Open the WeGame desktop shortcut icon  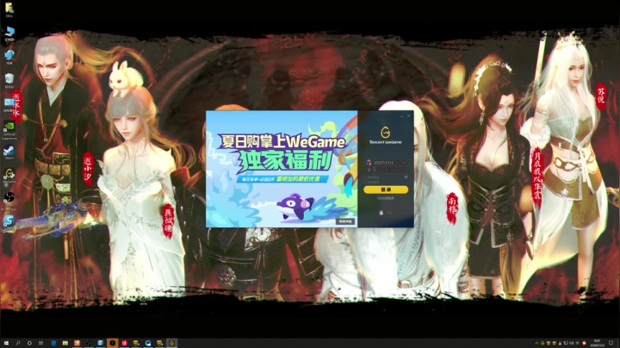9,176
